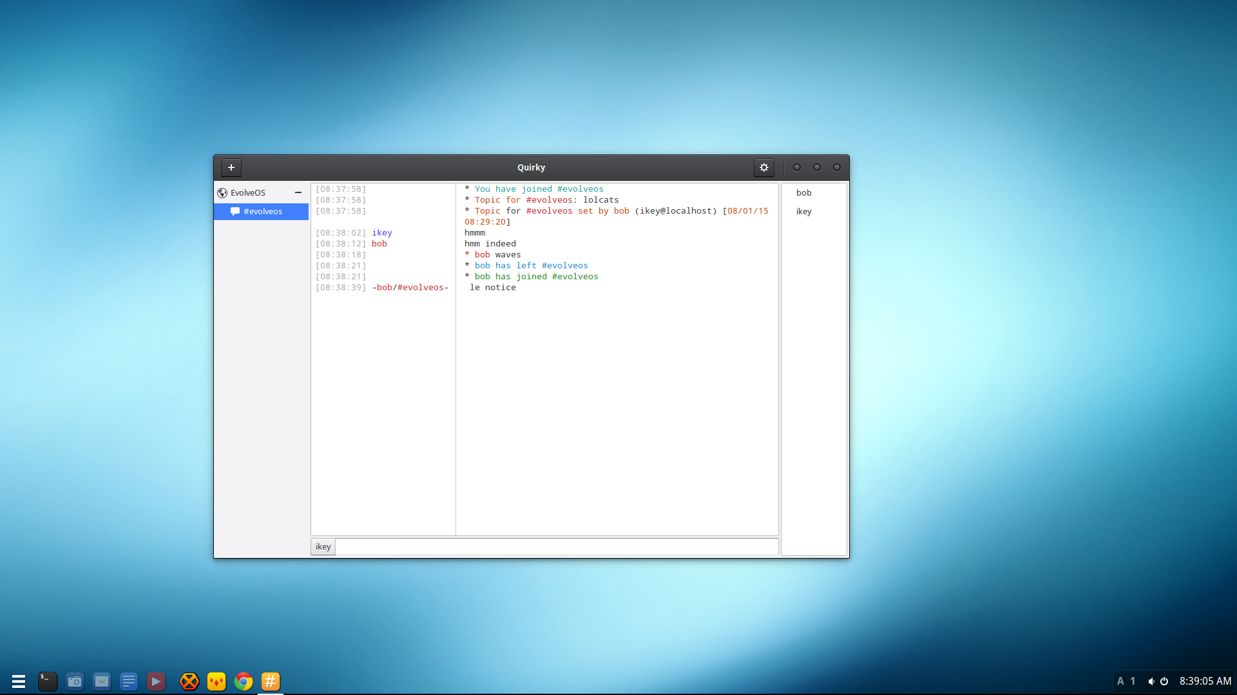Open the Quirky settings gear menu
Image resolution: width=1237 pixels, height=695 pixels.
764,167
